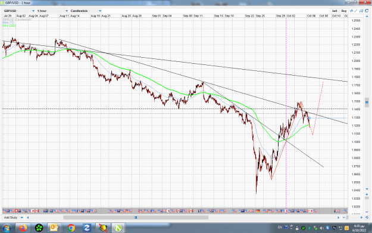Click the time scroll right arrow
Image resolution: width=372 pixels, height=233 pixels.
(339, 218)
